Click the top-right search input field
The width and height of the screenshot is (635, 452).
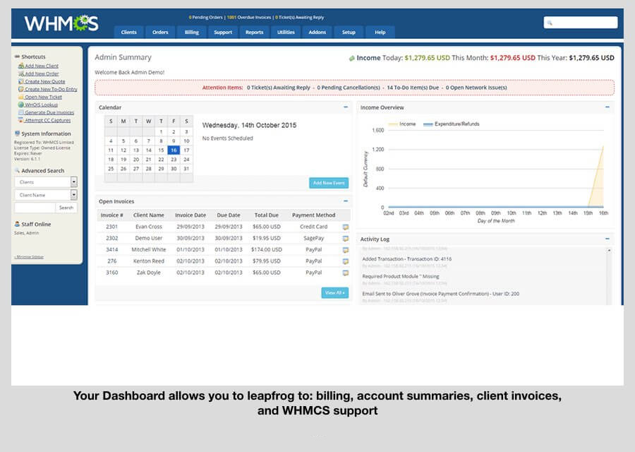click(x=581, y=23)
